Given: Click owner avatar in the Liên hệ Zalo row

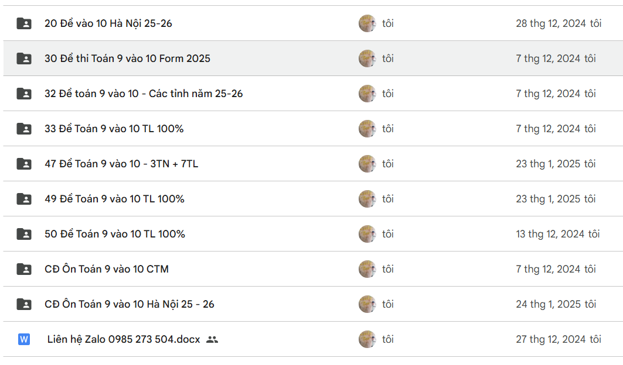Looking at the screenshot, I should tap(367, 339).
